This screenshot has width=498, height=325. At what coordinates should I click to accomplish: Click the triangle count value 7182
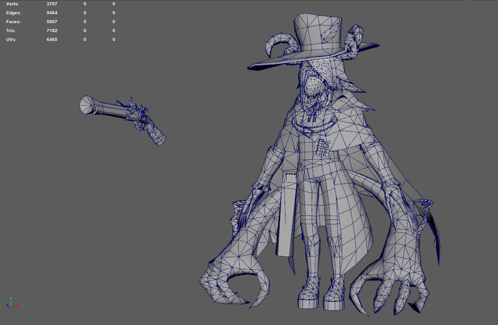click(52, 31)
